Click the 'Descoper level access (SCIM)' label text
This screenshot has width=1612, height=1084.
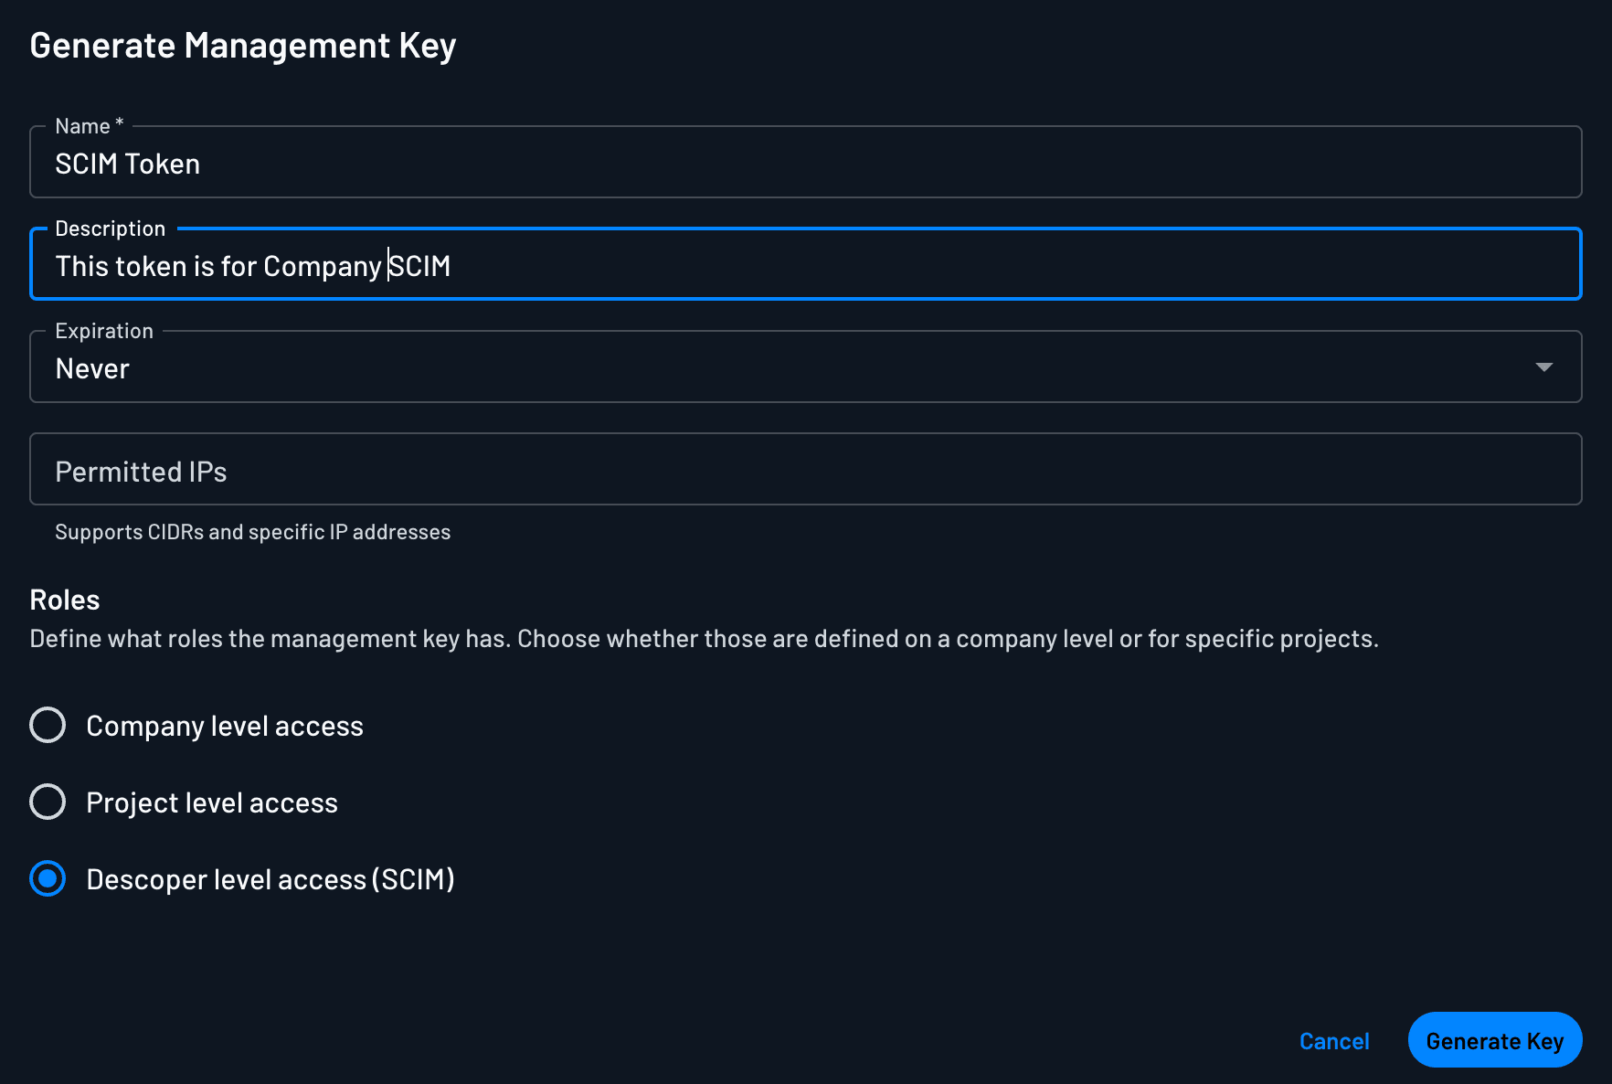[x=270, y=879]
